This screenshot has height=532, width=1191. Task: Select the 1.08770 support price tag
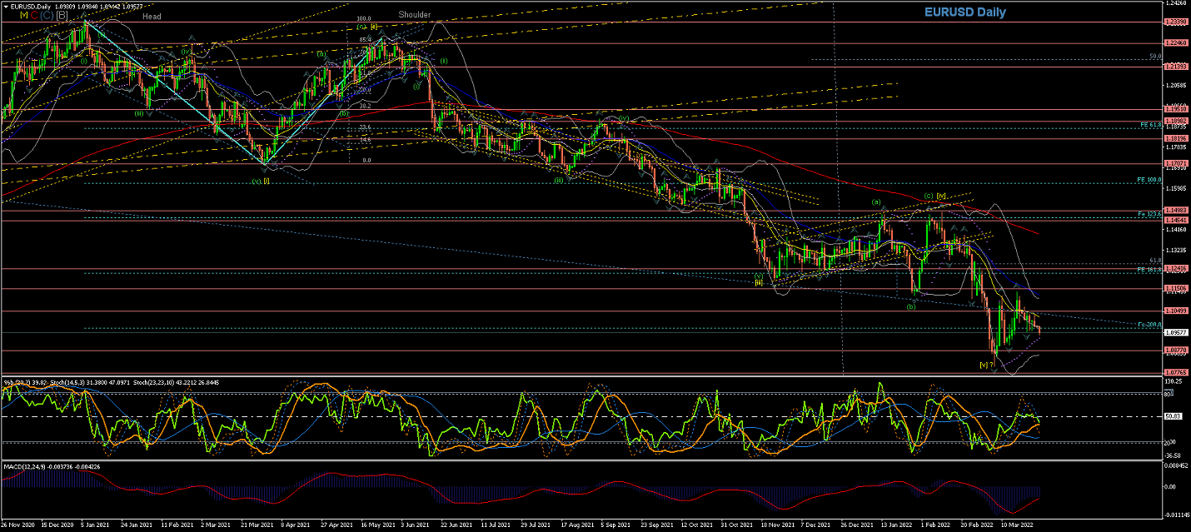(1175, 351)
